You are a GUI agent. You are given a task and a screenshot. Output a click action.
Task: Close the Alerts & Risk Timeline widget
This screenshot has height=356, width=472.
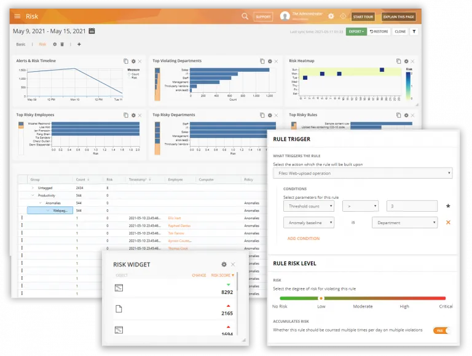pos(140,61)
